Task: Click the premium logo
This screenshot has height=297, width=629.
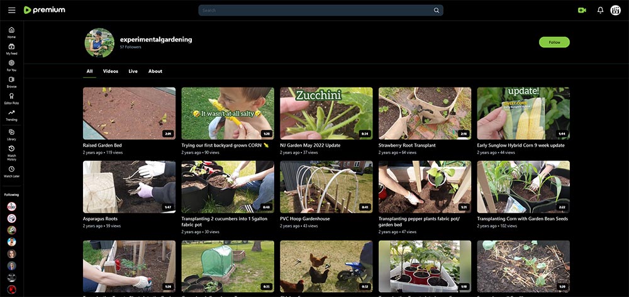Action: [x=45, y=10]
